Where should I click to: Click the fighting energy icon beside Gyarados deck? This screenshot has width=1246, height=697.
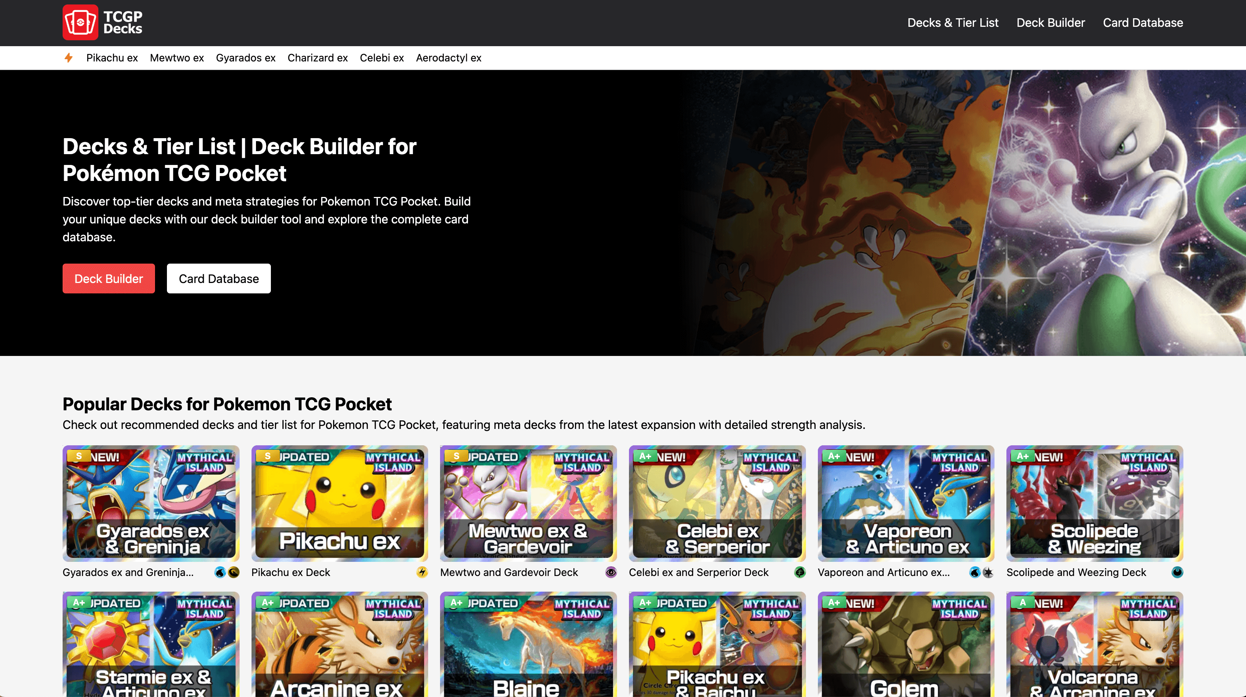pyautogui.click(x=234, y=572)
